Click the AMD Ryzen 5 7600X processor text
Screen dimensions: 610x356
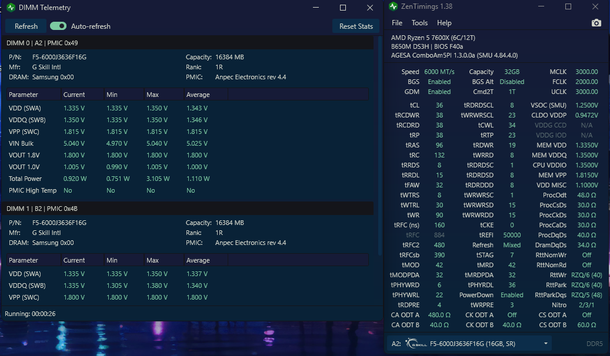(x=432, y=38)
